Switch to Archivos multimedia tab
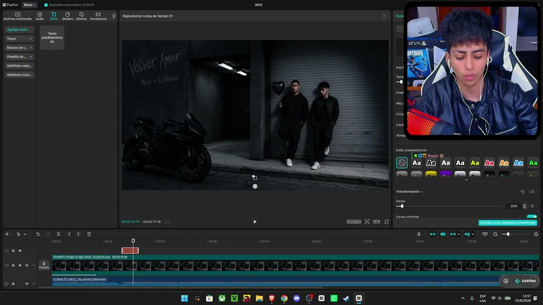Viewport: 543px width, 305px height. (17, 17)
